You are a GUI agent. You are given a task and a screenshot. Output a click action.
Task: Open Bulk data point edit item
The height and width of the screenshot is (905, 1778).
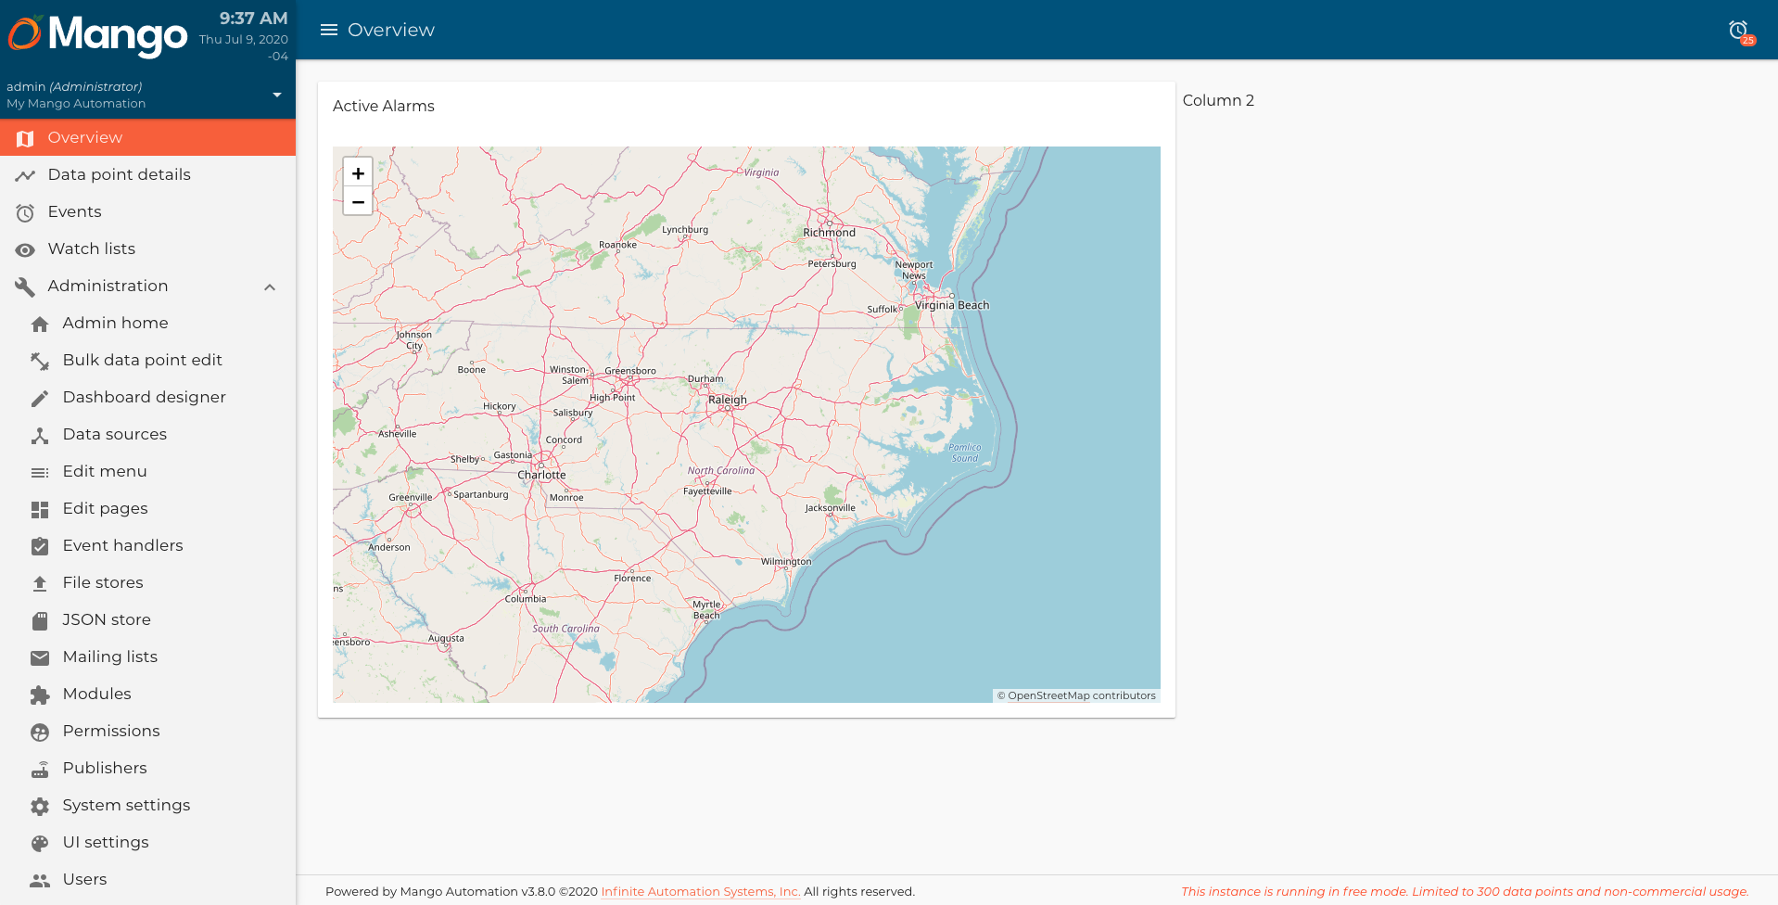147,360
